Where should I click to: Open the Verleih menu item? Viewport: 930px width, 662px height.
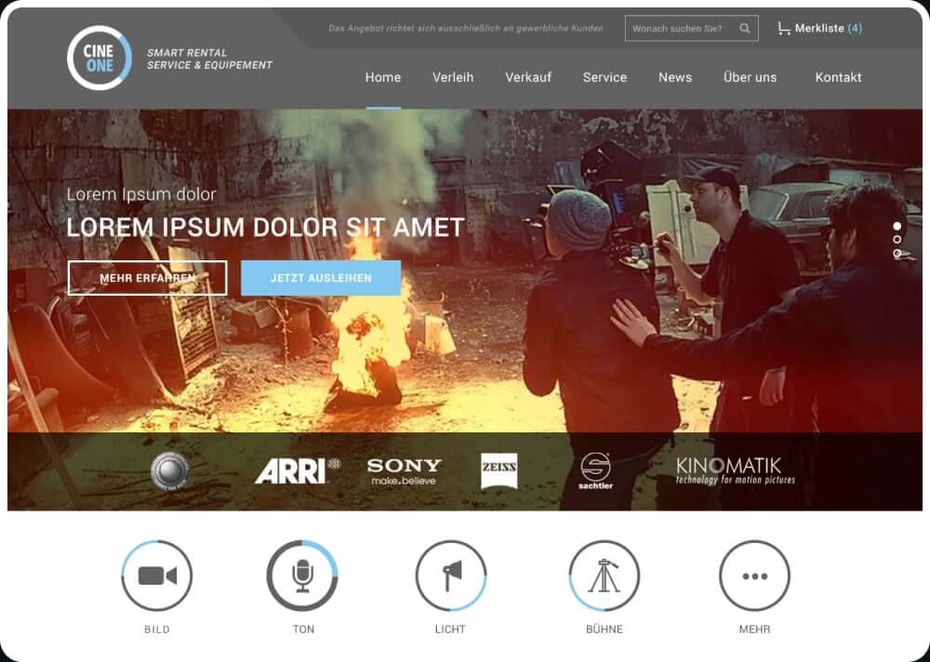click(453, 77)
